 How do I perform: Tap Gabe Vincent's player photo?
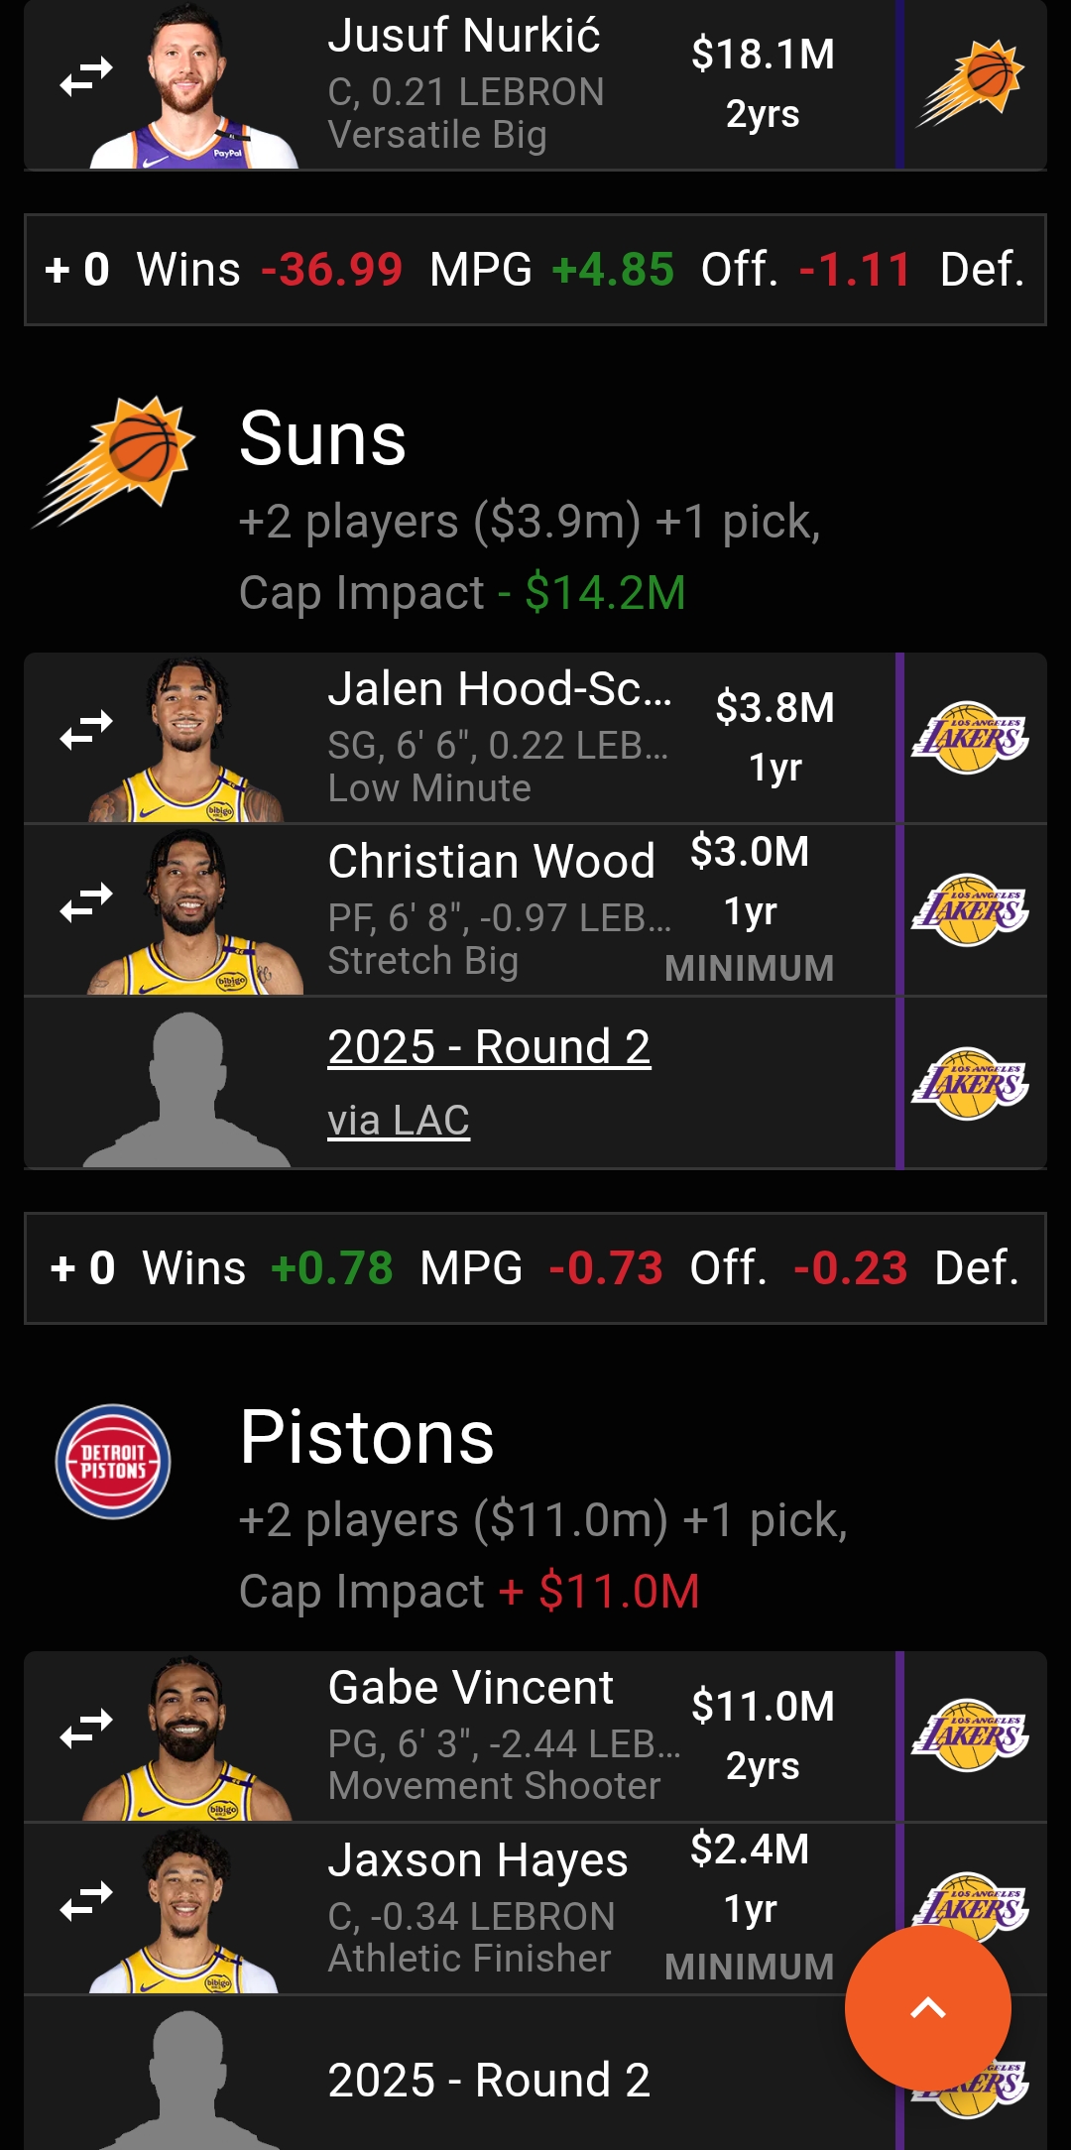[x=186, y=1737]
